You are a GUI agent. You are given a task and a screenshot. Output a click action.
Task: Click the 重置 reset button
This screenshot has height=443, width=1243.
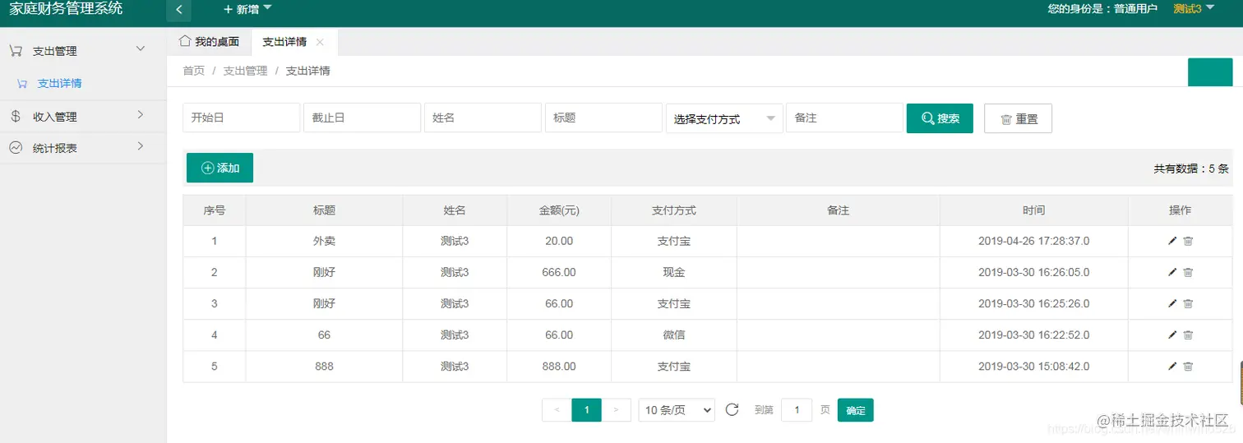pyautogui.click(x=1018, y=118)
